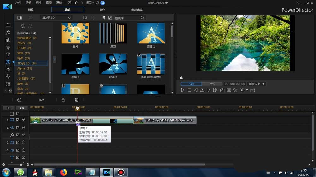Lock video track 1 with the padlock
This screenshot has height=177, width=316.
[24, 120]
